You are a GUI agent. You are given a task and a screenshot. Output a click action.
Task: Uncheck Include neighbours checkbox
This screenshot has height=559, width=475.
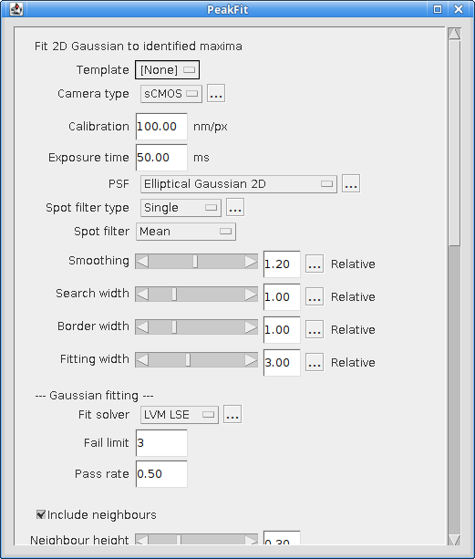point(41,514)
